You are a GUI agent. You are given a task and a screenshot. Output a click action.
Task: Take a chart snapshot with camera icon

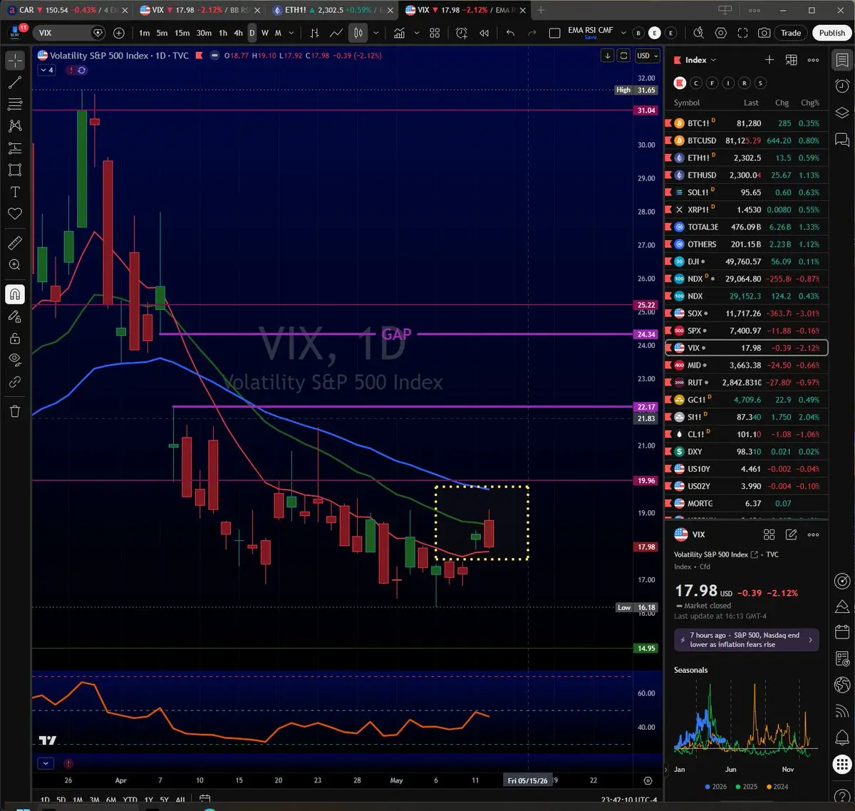[764, 33]
